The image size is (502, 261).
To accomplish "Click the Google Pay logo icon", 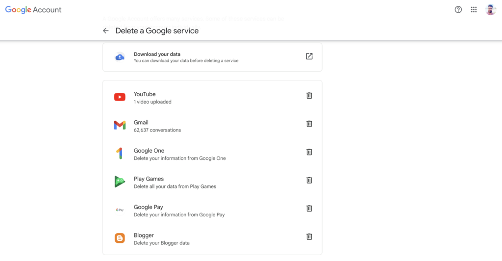I will pos(120,210).
